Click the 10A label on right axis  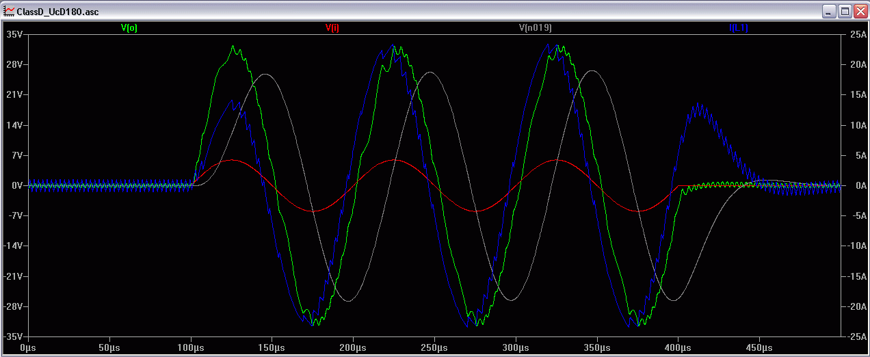coord(858,125)
